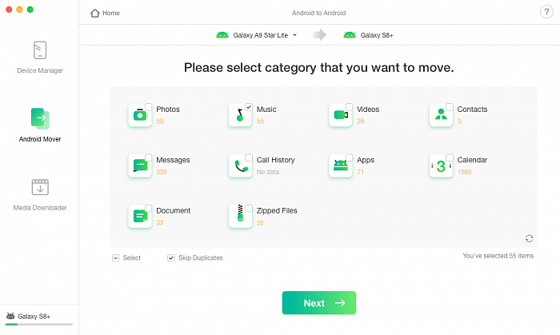Click the Apps count 71
This screenshot has height=335, width=560.
pos(360,172)
